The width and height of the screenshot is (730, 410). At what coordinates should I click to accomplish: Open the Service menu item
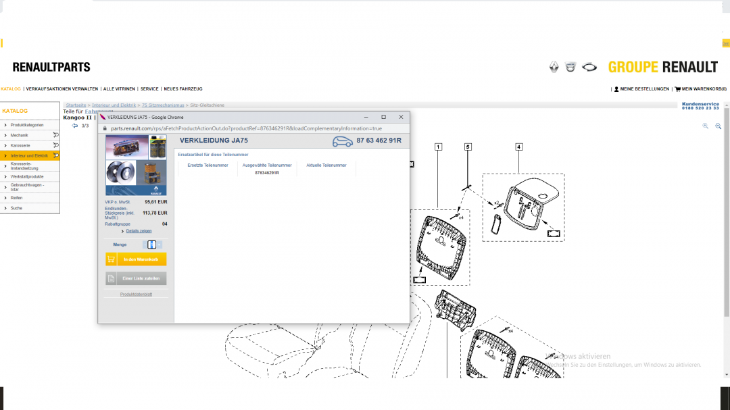[149, 89]
